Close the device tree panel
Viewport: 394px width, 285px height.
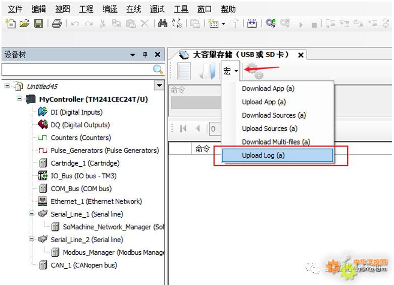point(158,54)
